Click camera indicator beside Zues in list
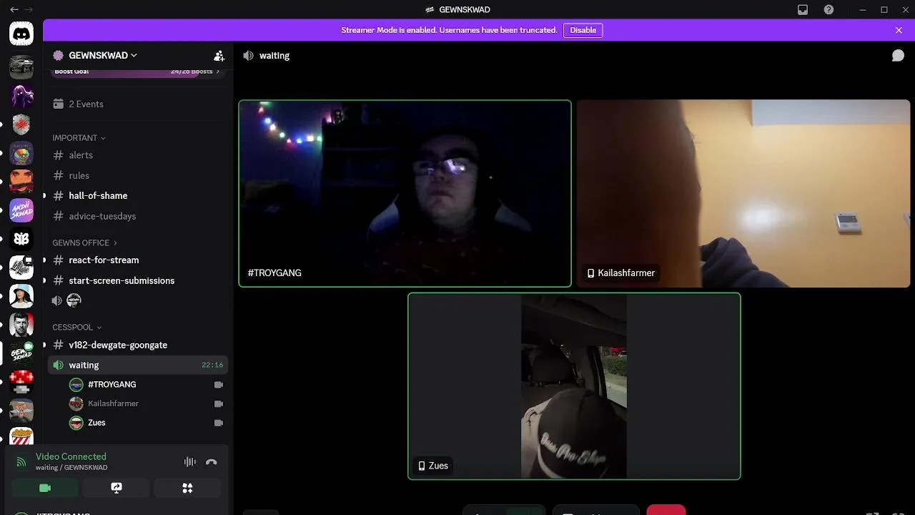 pos(219,423)
